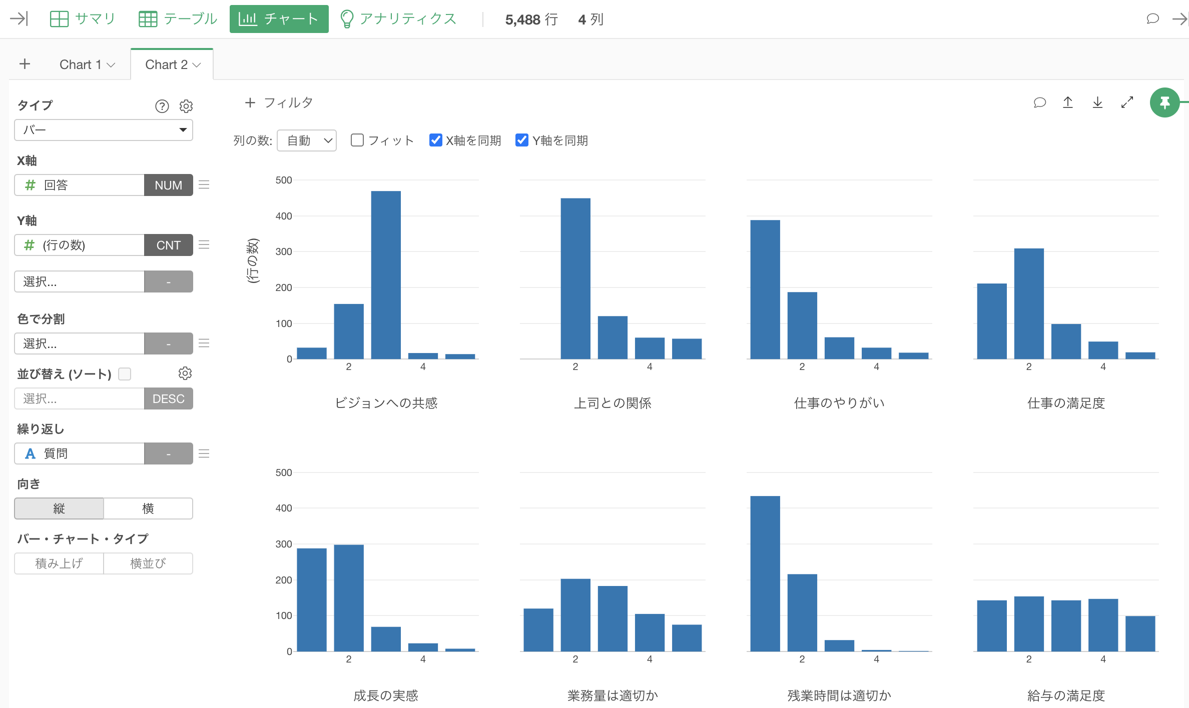
Task: Uncheck X軸を同期 checkbox
Action: [435, 140]
